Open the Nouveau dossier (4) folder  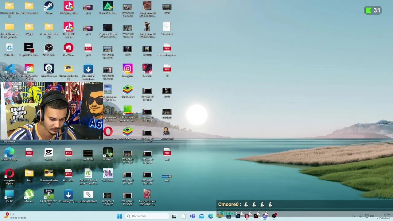pos(49,176)
